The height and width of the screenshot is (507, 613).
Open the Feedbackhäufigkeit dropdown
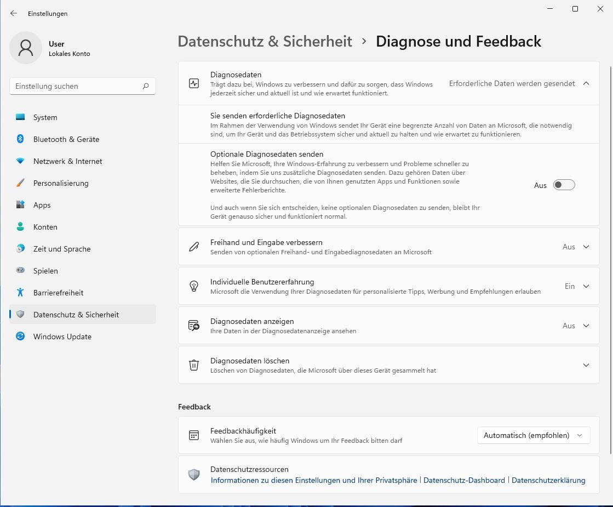[x=534, y=435]
